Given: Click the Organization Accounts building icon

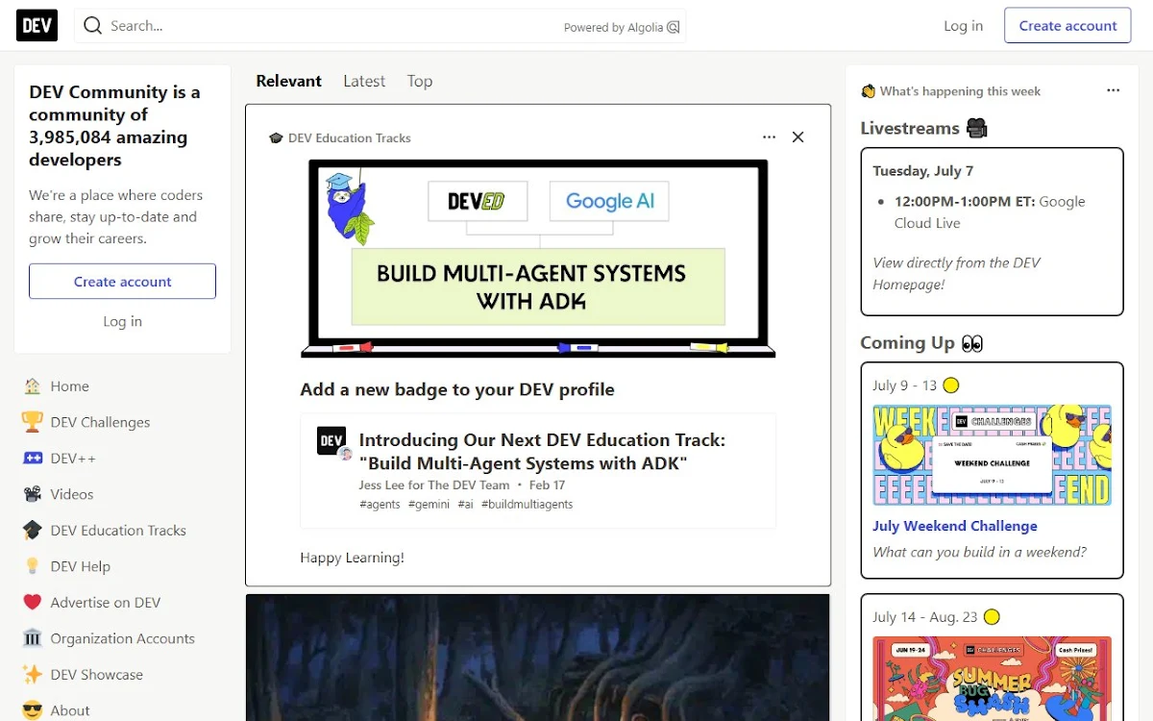Looking at the screenshot, I should [x=33, y=638].
